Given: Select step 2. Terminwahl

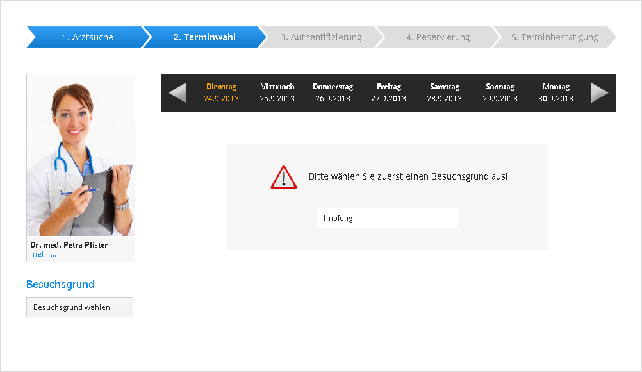Looking at the screenshot, I should 204,37.
